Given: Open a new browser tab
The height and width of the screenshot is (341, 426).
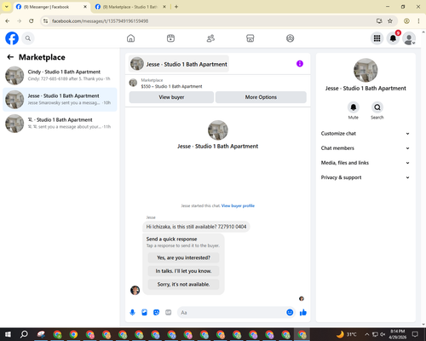Looking at the screenshot, I should (x=176, y=7).
